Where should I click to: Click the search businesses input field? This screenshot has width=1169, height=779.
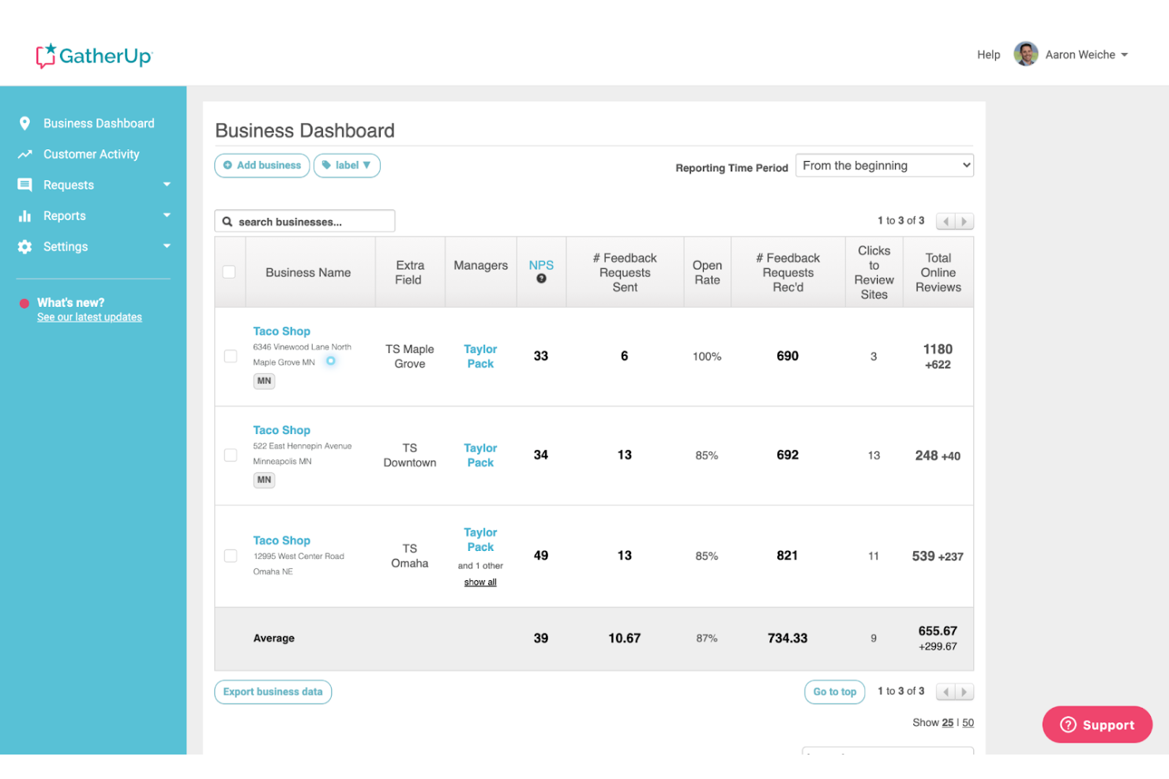[305, 221]
